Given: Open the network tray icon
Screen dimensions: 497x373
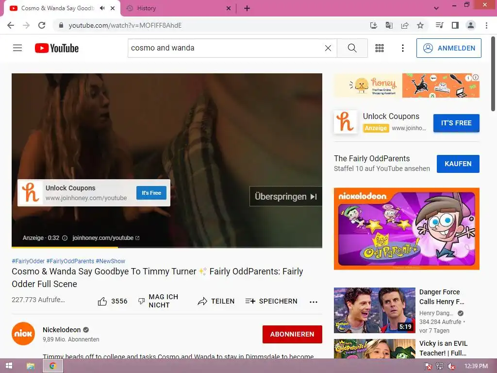Looking at the screenshot, I should 440,366.
